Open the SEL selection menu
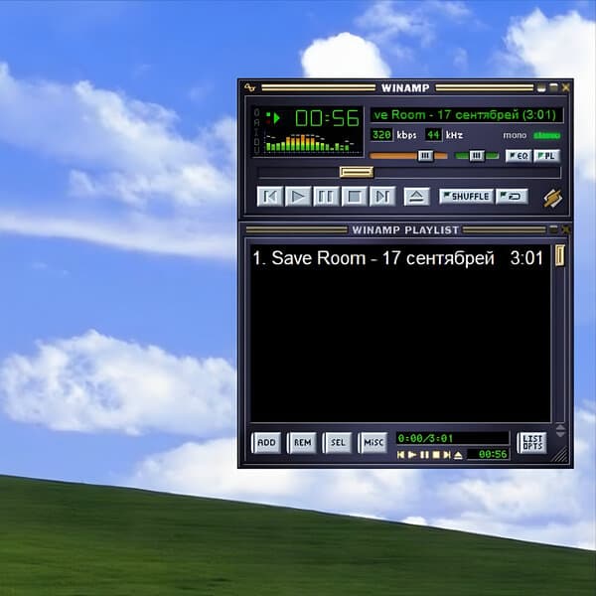The height and width of the screenshot is (596, 596). pos(338,443)
